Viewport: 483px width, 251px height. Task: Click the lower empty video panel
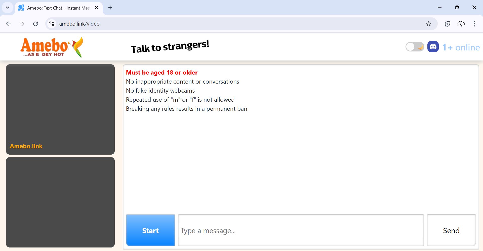tap(60, 202)
